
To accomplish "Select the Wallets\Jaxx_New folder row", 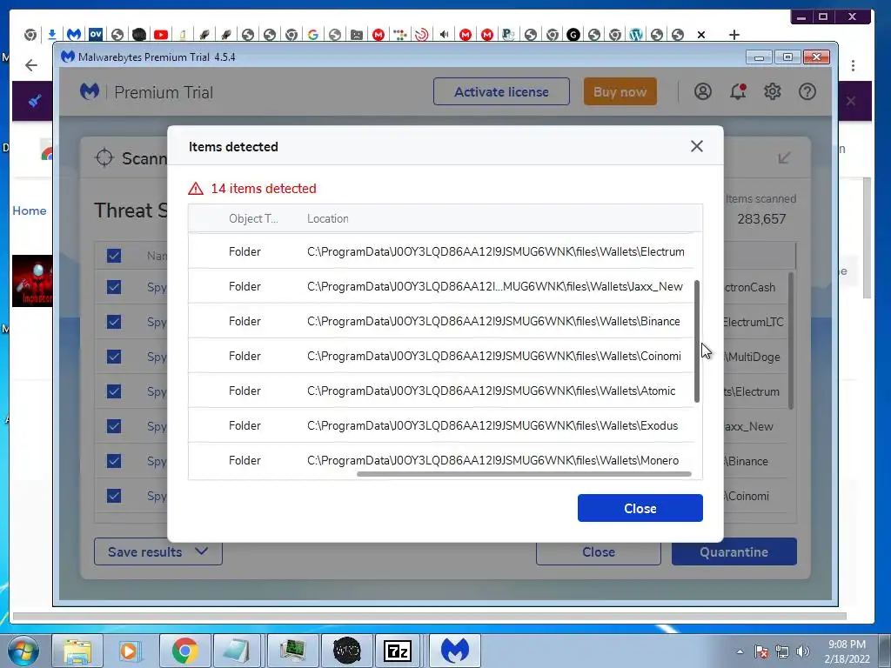I will pos(442,286).
